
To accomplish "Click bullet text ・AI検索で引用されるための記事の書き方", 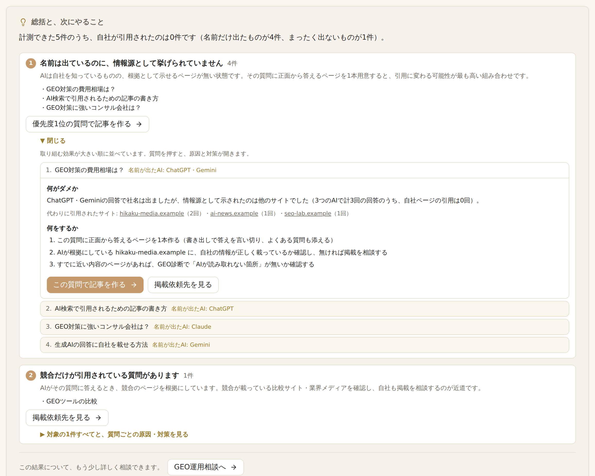I will click(99, 99).
